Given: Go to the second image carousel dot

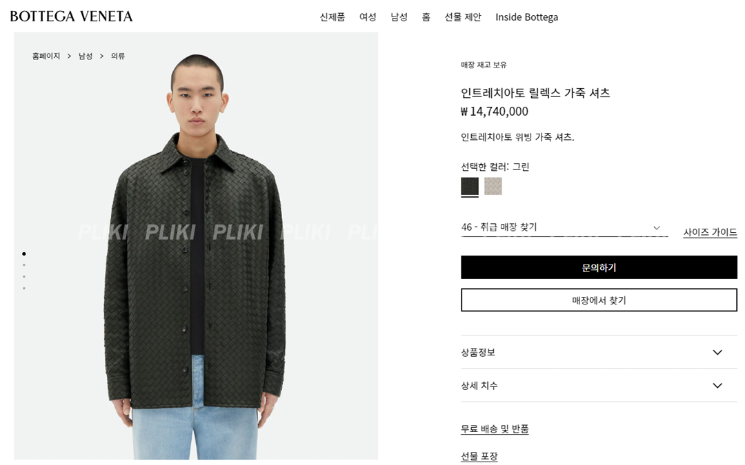Looking at the screenshot, I should click(x=23, y=265).
